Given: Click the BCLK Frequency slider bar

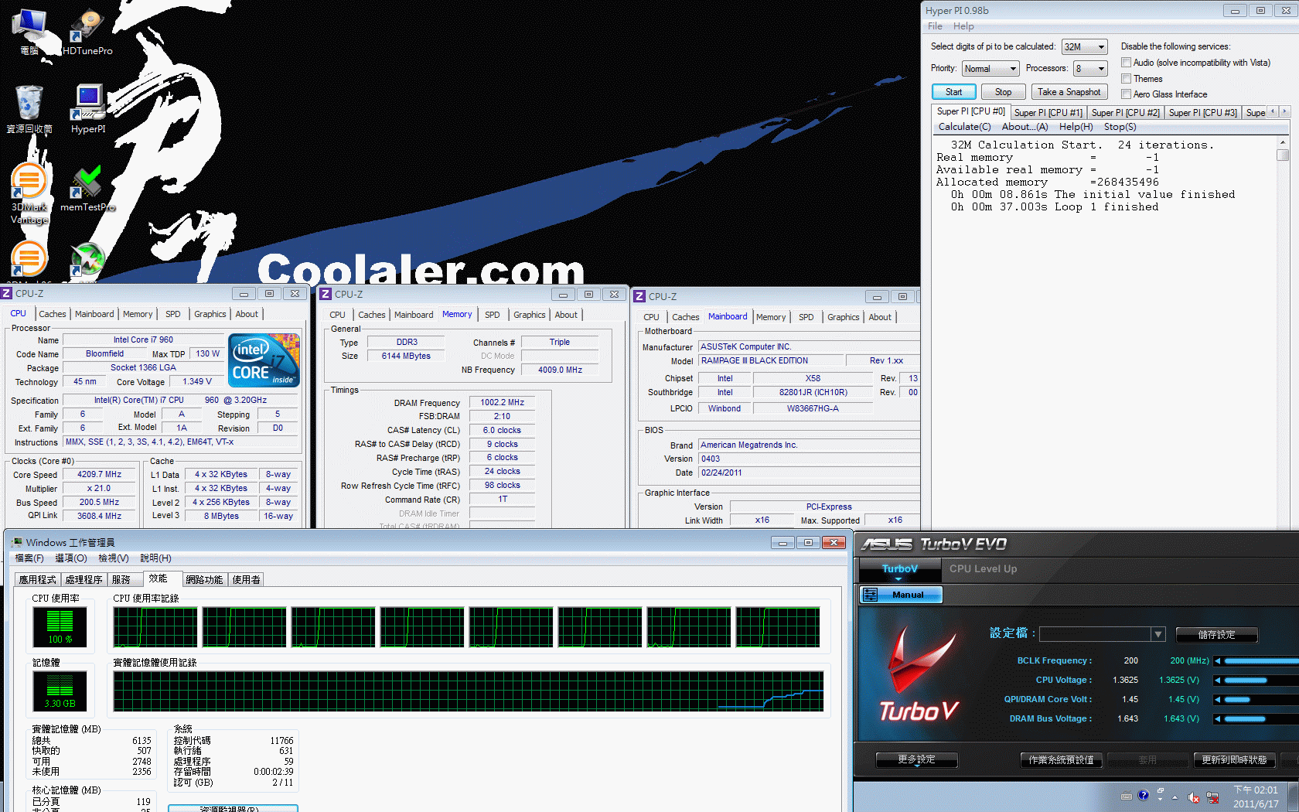Looking at the screenshot, I should click(x=1261, y=660).
